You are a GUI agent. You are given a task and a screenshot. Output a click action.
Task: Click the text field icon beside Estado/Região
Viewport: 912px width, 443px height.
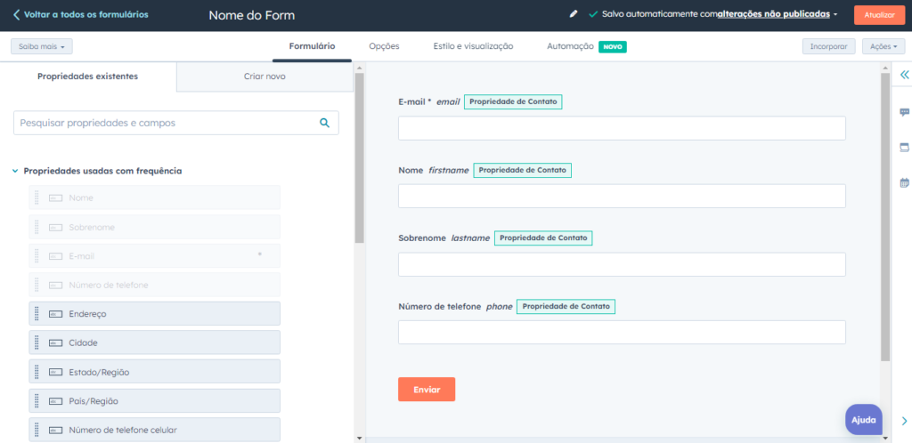pyautogui.click(x=56, y=372)
